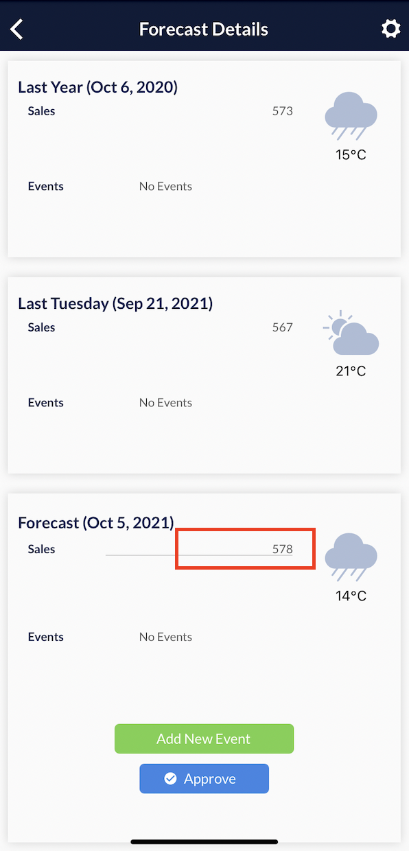Tap the Last Tuesday (Sep 21, 2021) heading

[115, 303]
